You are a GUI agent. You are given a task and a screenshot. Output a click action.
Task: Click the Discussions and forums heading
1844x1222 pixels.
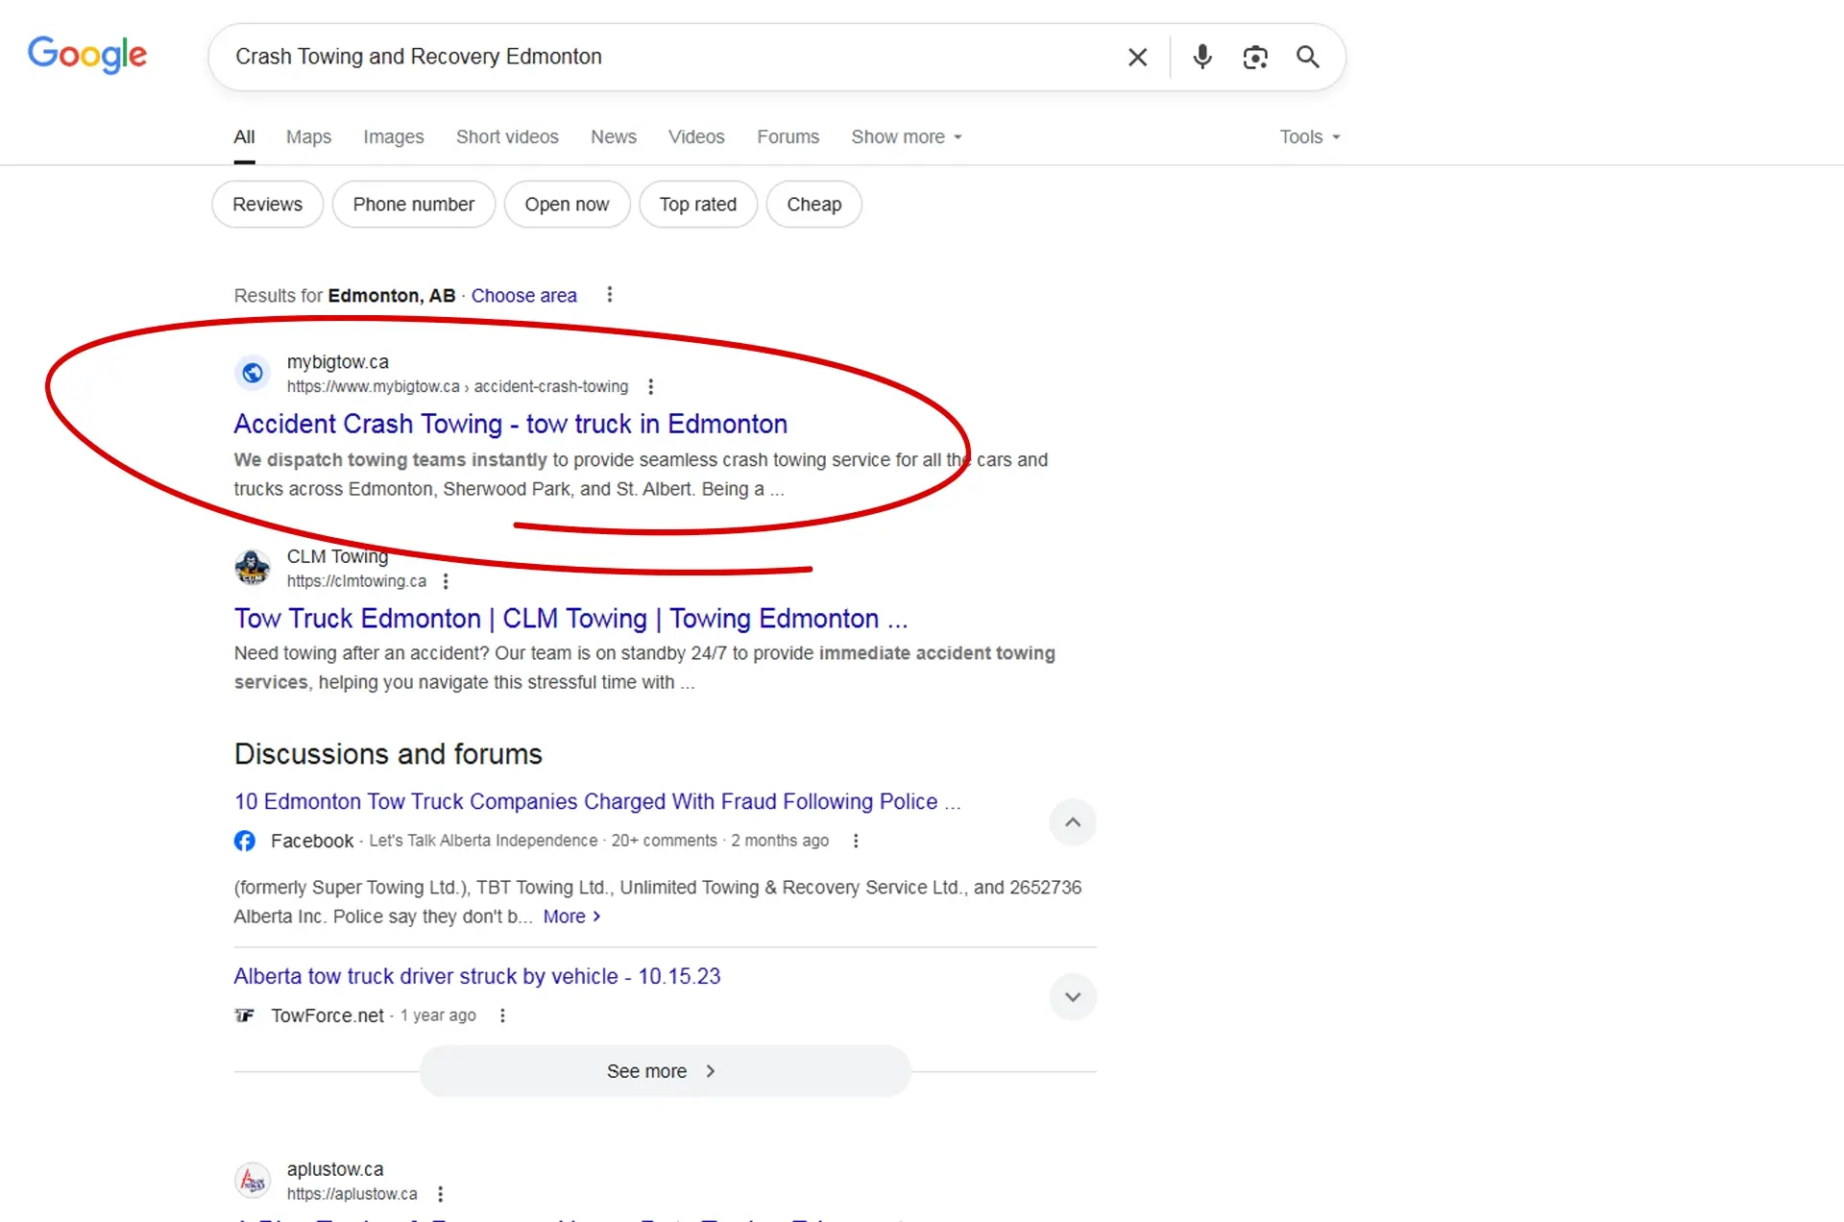point(388,754)
